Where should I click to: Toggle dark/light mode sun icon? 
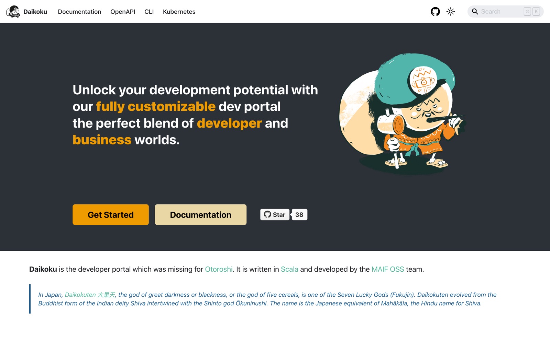(x=451, y=12)
